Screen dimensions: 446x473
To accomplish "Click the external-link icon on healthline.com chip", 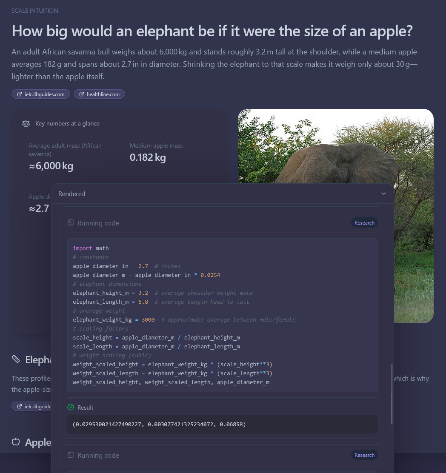I will click(81, 94).
